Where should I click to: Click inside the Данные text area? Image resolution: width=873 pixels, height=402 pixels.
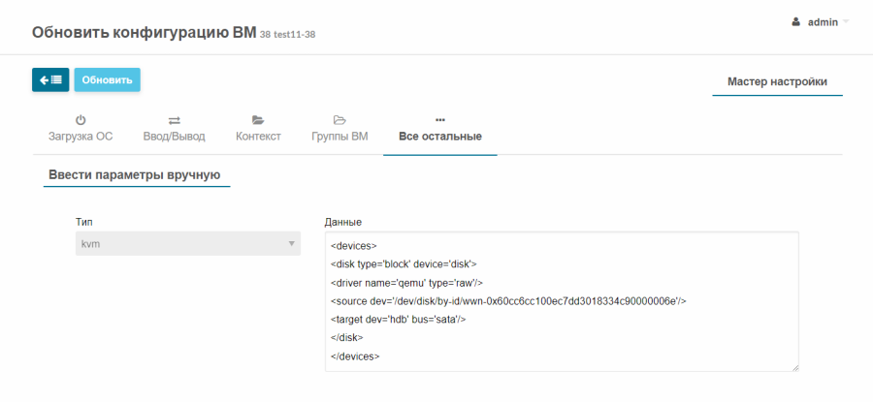tap(562, 301)
